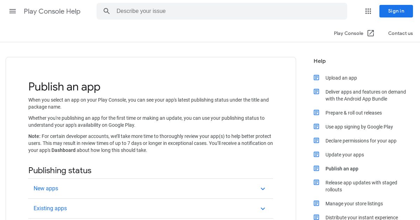
Task: Click article icon beside Deliver apps and features
Action: (316, 91)
